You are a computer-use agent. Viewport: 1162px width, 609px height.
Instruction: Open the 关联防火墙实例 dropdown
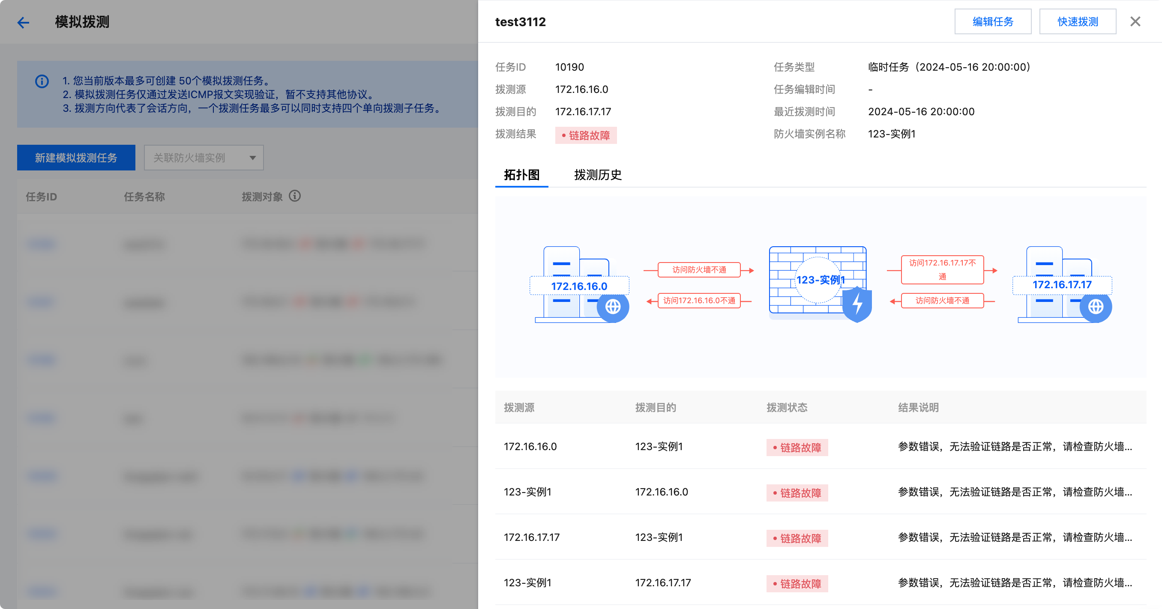[x=204, y=158]
